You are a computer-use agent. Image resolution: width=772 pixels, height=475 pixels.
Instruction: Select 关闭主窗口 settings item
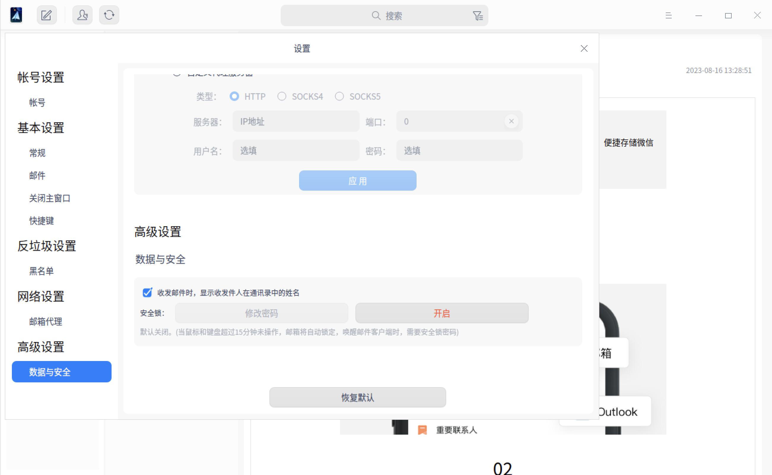tap(50, 198)
